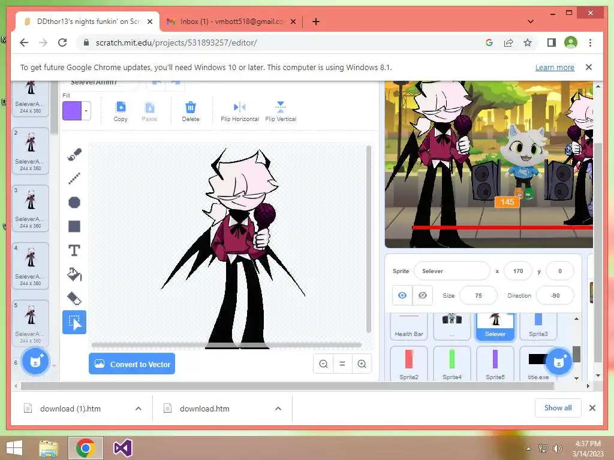Viewport: 614px width, 460px height.
Task: Close the Gmail Inbox tab
Action: point(293,22)
